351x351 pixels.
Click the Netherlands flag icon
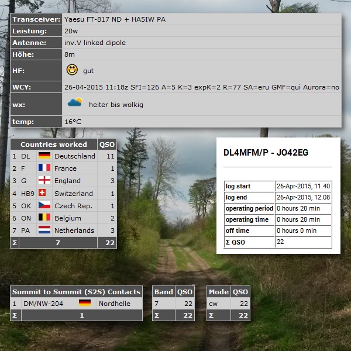(44, 230)
